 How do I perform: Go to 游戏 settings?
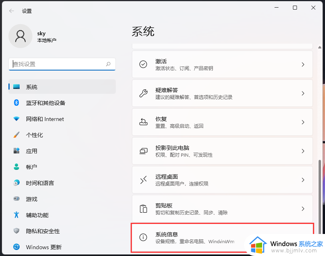62,199
